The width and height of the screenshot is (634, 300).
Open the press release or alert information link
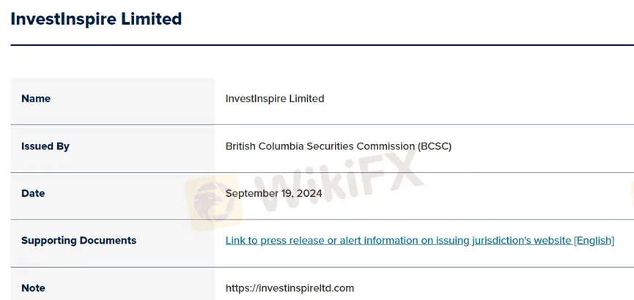pyautogui.click(x=419, y=241)
